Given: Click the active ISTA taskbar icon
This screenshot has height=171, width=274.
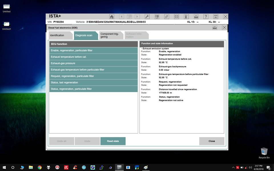Looking at the screenshot, I should [x=119, y=168].
